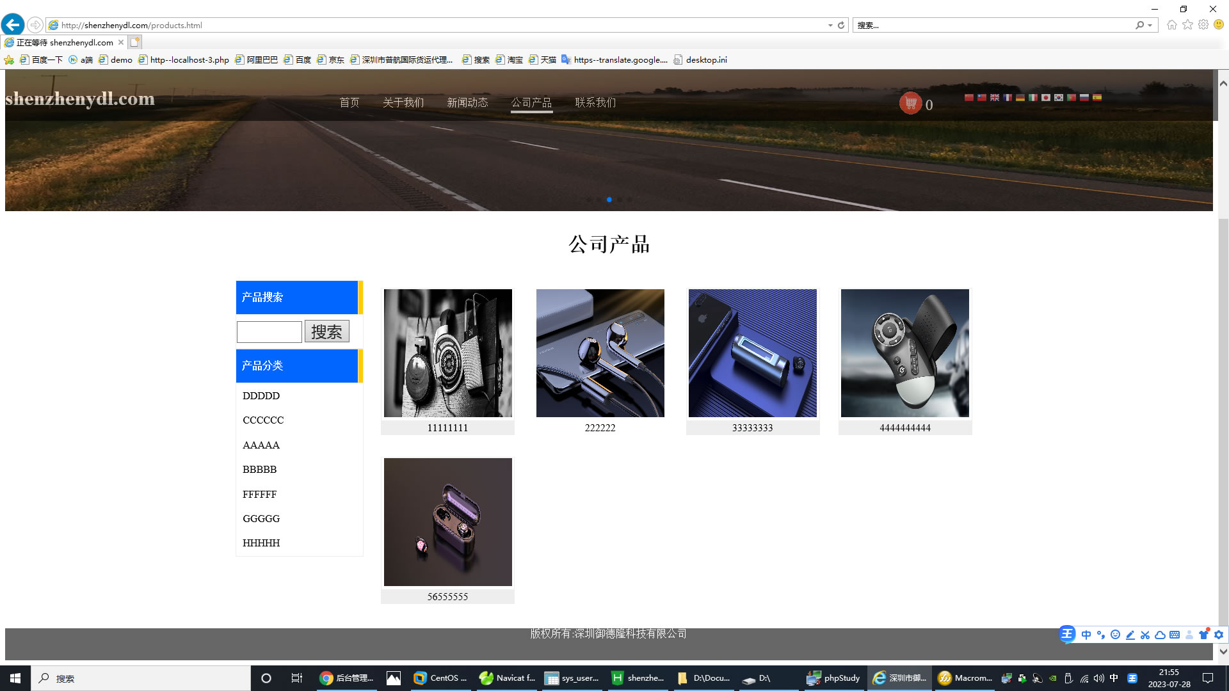Select the active banner carousel dot
Viewport: 1229px width, 691px height.
pos(609,200)
